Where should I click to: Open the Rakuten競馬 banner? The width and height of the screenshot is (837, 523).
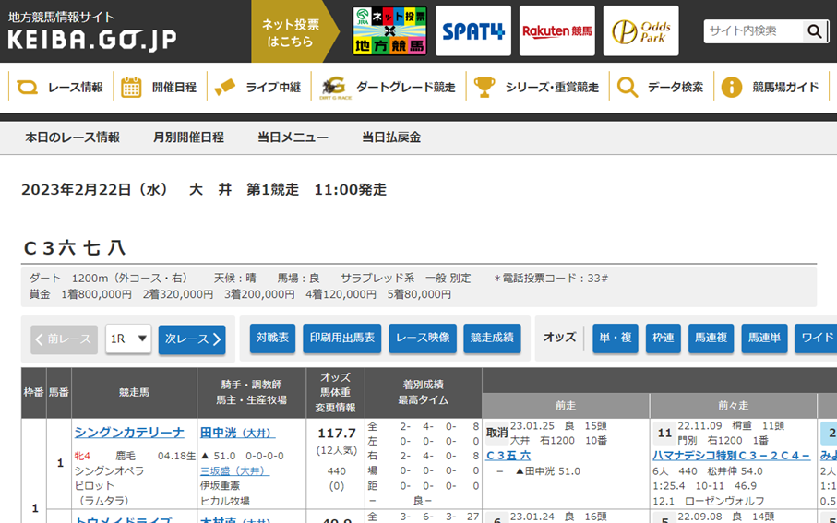tap(556, 31)
